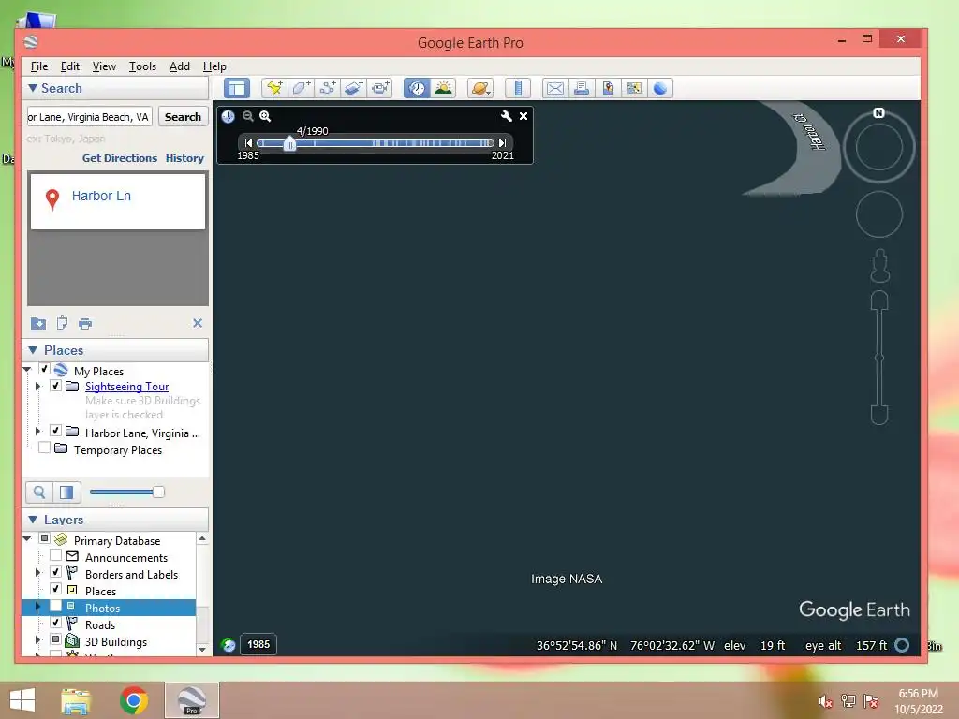The width and height of the screenshot is (959, 719).
Task: Open the ruler tool
Action: (x=517, y=88)
